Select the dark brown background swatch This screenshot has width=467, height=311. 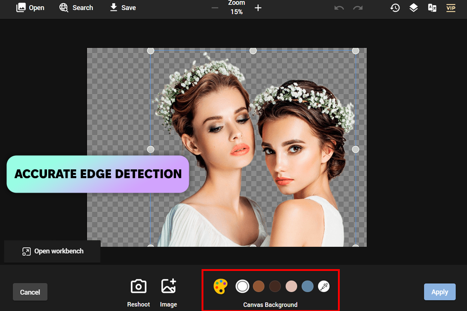tap(275, 286)
